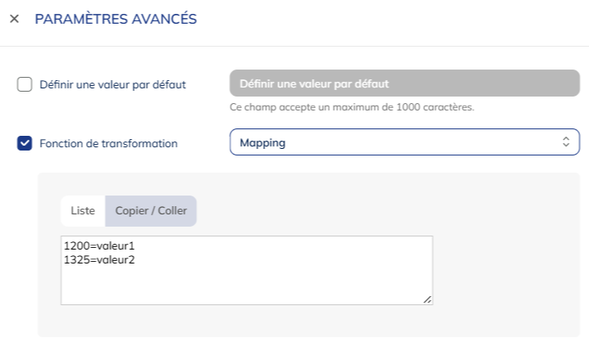
Task: Click the Fonction de transformation label text
Action: click(x=108, y=143)
